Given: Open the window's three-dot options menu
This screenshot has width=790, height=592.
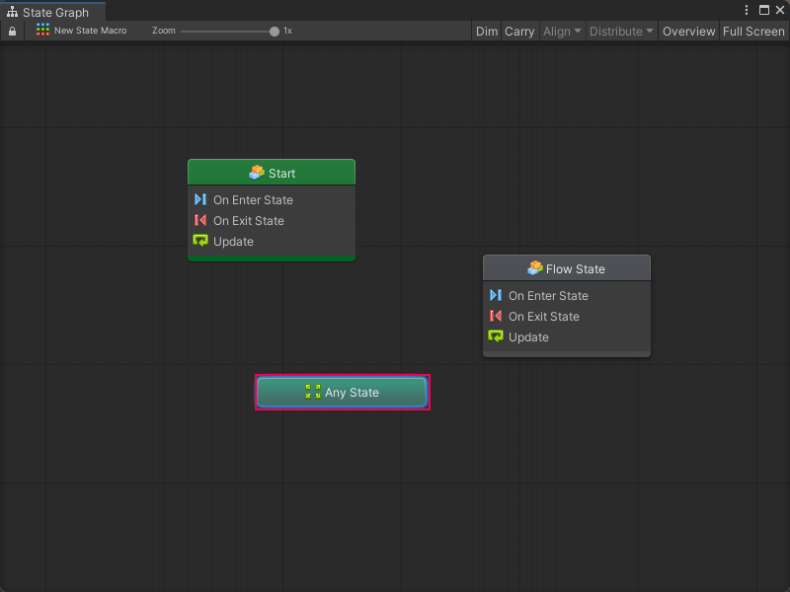Looking at the screenshot, I should click(x=747, y=10).
